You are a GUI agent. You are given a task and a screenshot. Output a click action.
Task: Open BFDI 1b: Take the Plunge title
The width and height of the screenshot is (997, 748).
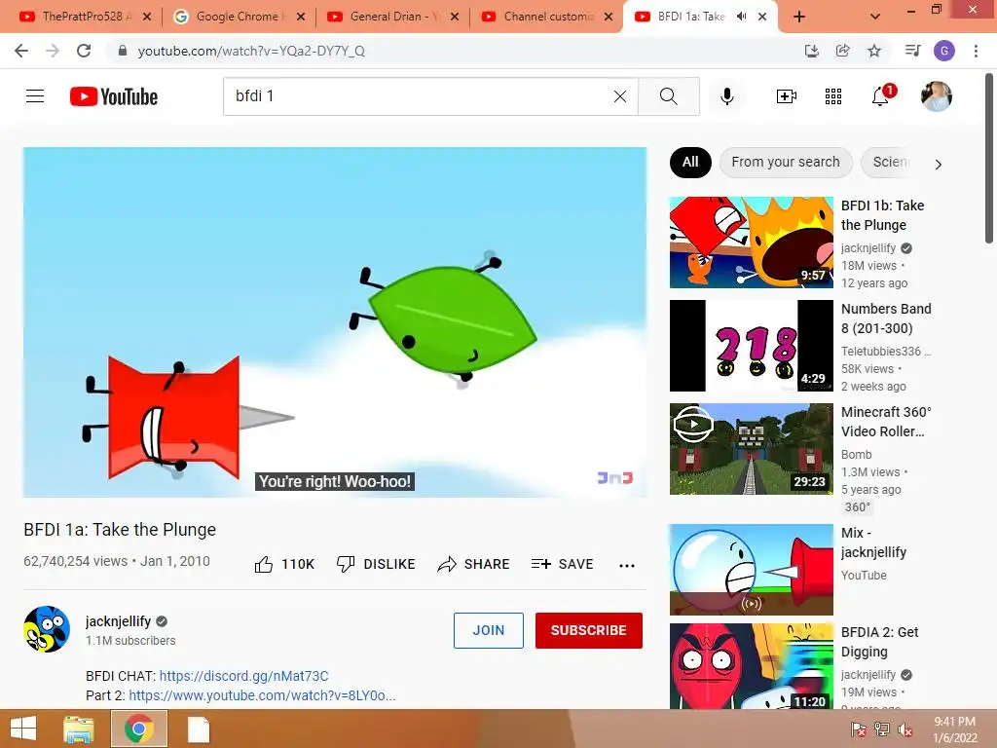tap(882, 215)
